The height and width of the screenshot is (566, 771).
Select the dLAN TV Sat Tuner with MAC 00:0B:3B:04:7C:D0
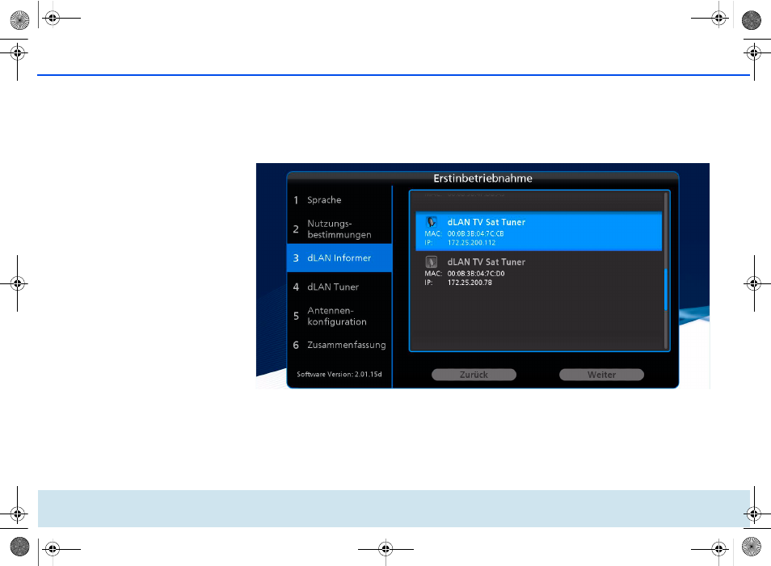click(538, 272)
